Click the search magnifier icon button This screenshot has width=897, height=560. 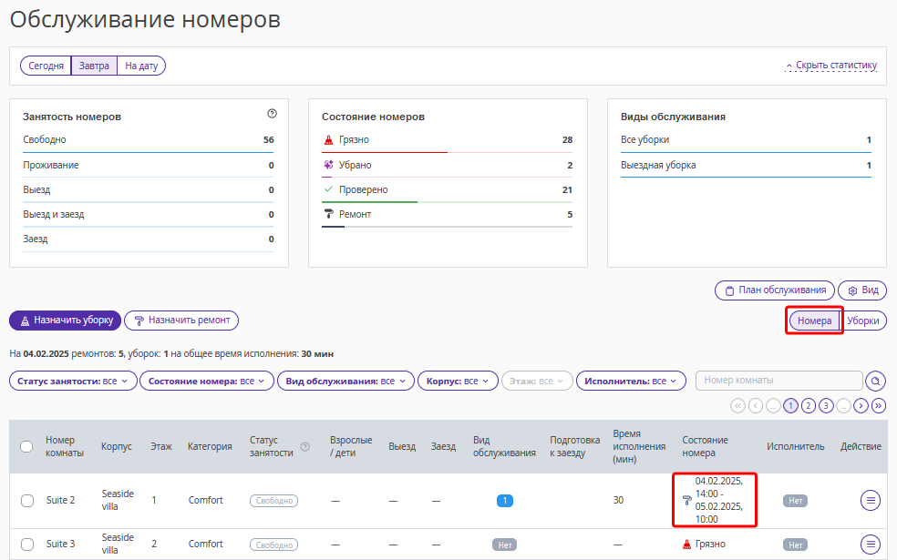pos(875,381)
